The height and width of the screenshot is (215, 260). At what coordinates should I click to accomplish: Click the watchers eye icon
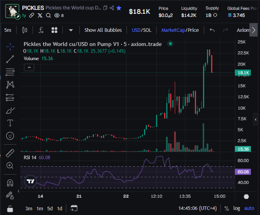[x=57, y=15]
